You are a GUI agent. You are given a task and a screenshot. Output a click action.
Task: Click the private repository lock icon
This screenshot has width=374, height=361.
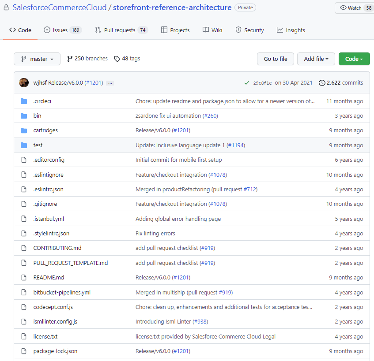[x=6, y=7]
